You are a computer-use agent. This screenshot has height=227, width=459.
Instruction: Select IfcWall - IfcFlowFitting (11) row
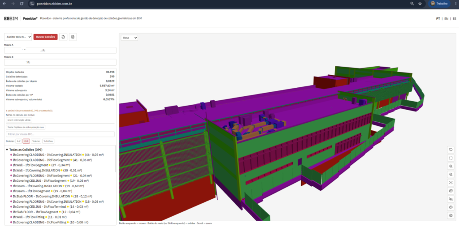(x=38, y=217)
